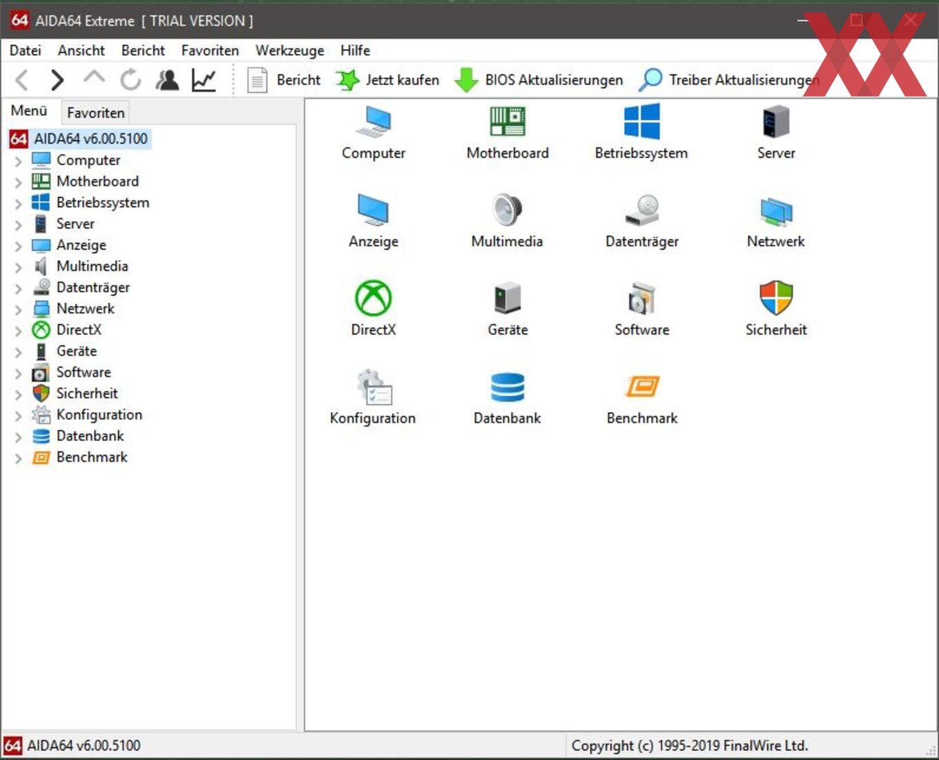
Task: Open the Ansicht menu
Action: click(x=81, y=50)
